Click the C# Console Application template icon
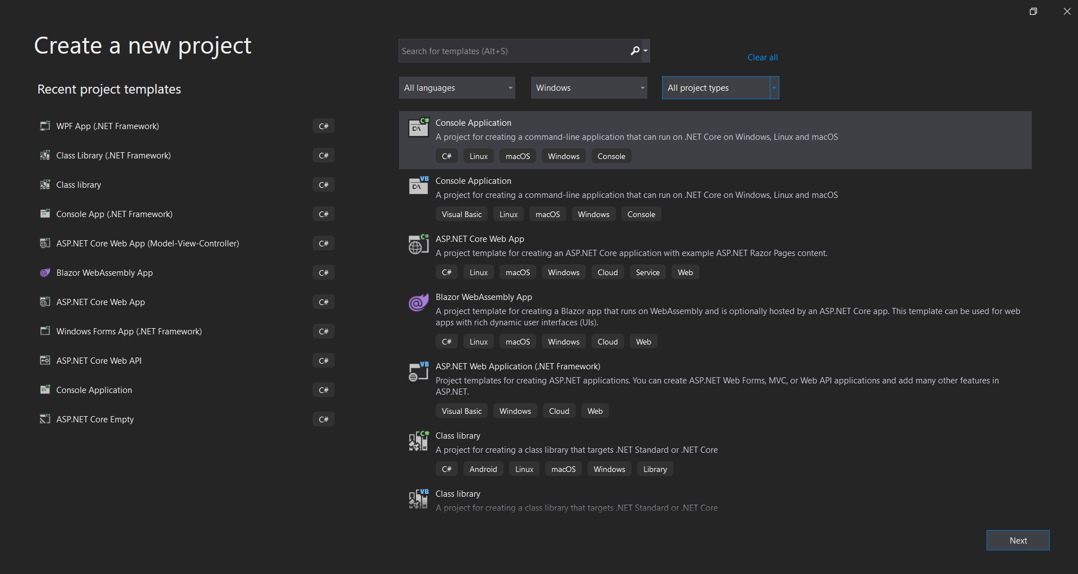This screenshot has width=1078, height=574. coord(419,127)
